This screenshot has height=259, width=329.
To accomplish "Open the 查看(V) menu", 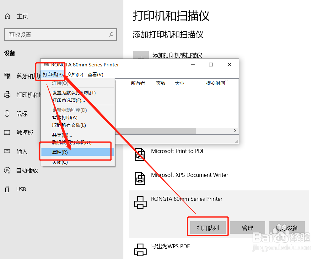I will click(x=95, y=75).
